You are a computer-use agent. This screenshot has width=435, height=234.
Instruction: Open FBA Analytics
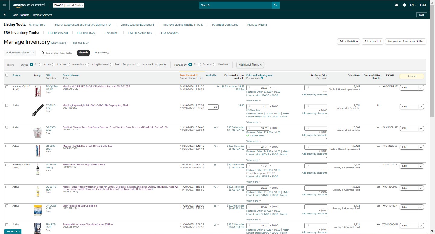click(170, 33)
